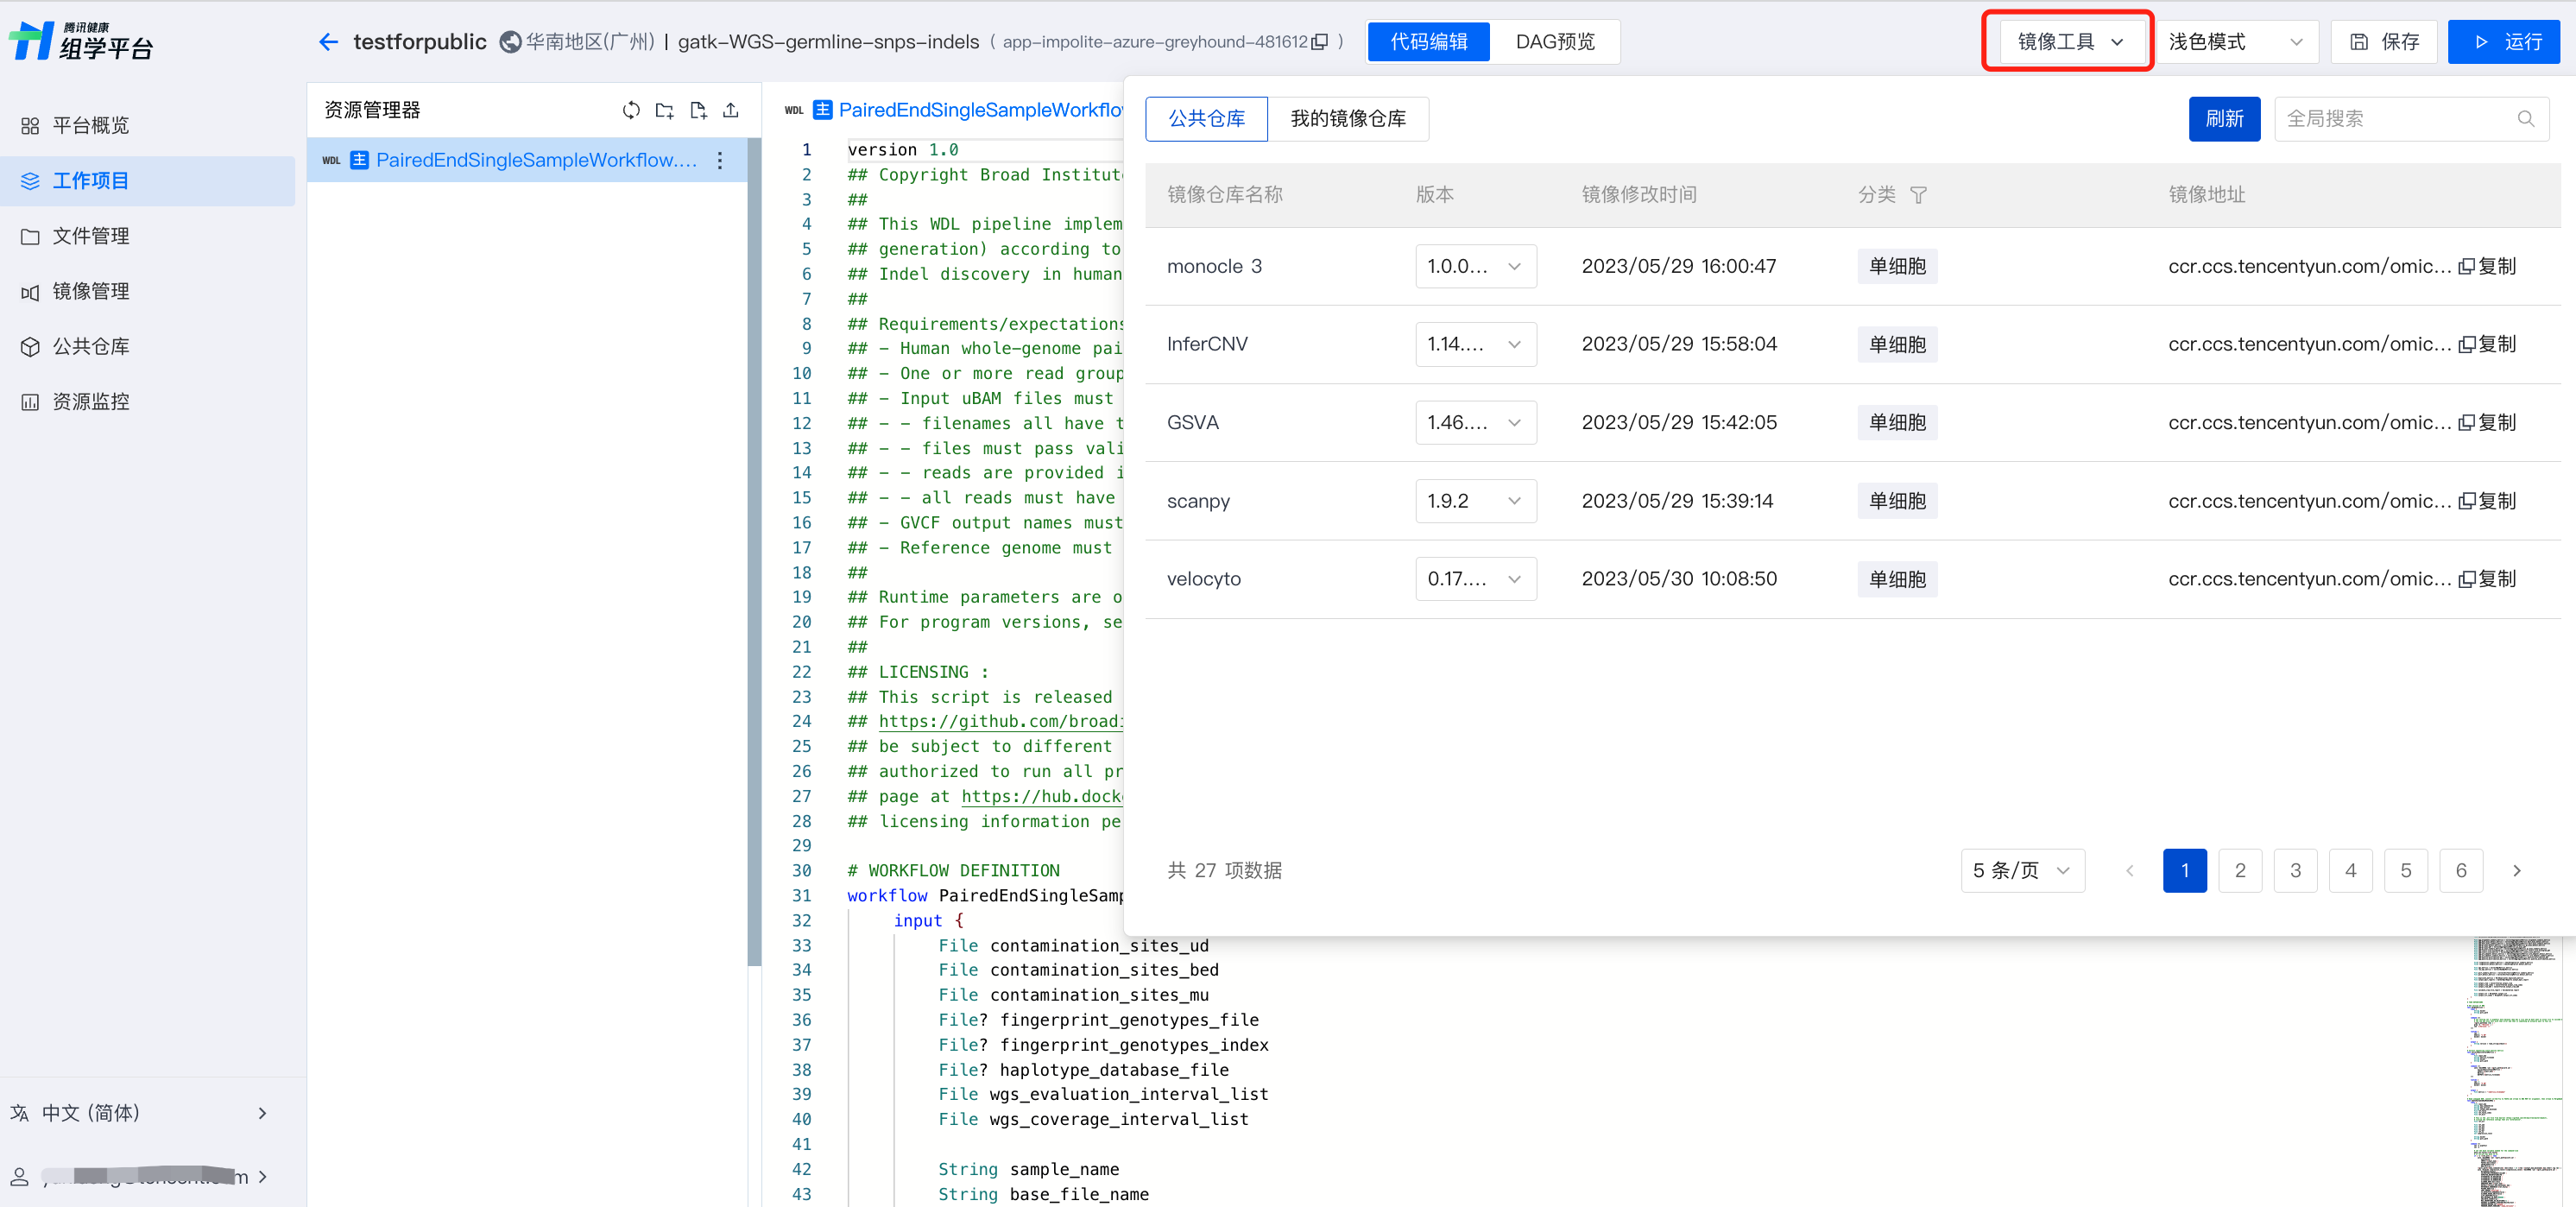Screen dimensions: 2576x1207
Task: Click the search magnifier icon in 全局搜索
Action: click(2525, 119)
